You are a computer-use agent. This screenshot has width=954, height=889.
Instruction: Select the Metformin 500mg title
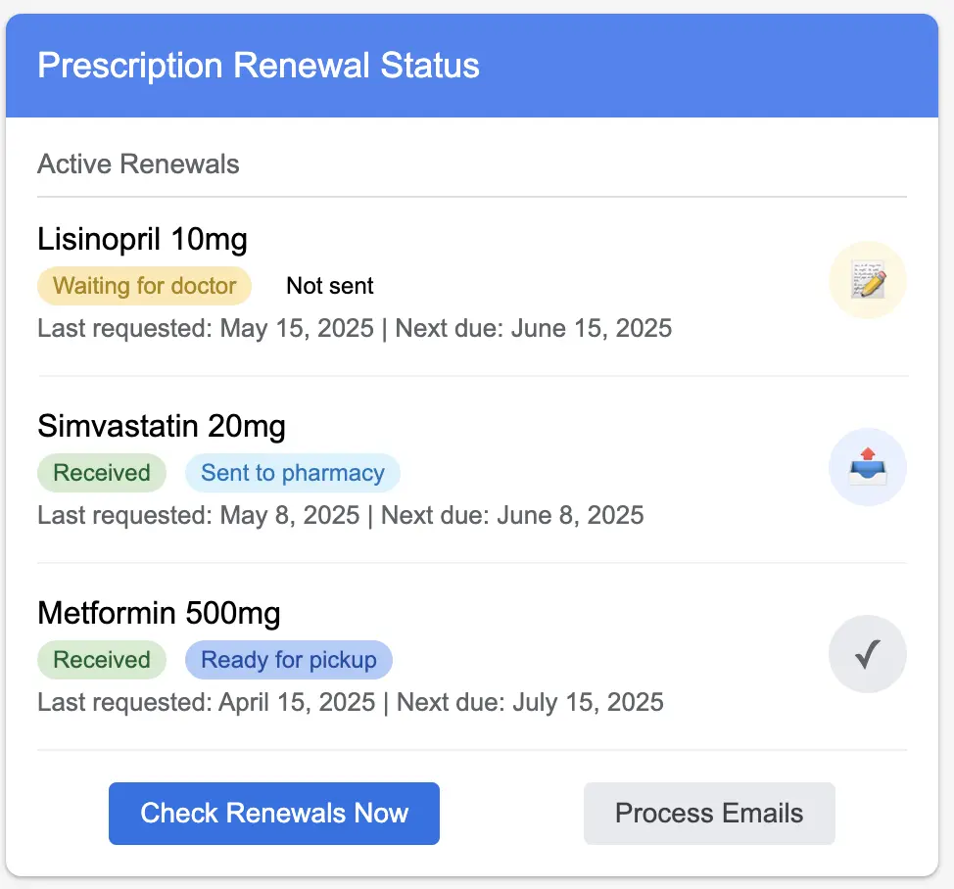coord(159,614)
